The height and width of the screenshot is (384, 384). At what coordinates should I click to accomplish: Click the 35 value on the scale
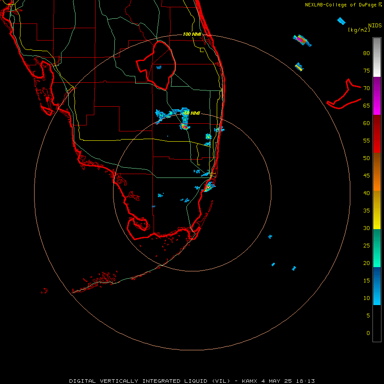[367, 211]
